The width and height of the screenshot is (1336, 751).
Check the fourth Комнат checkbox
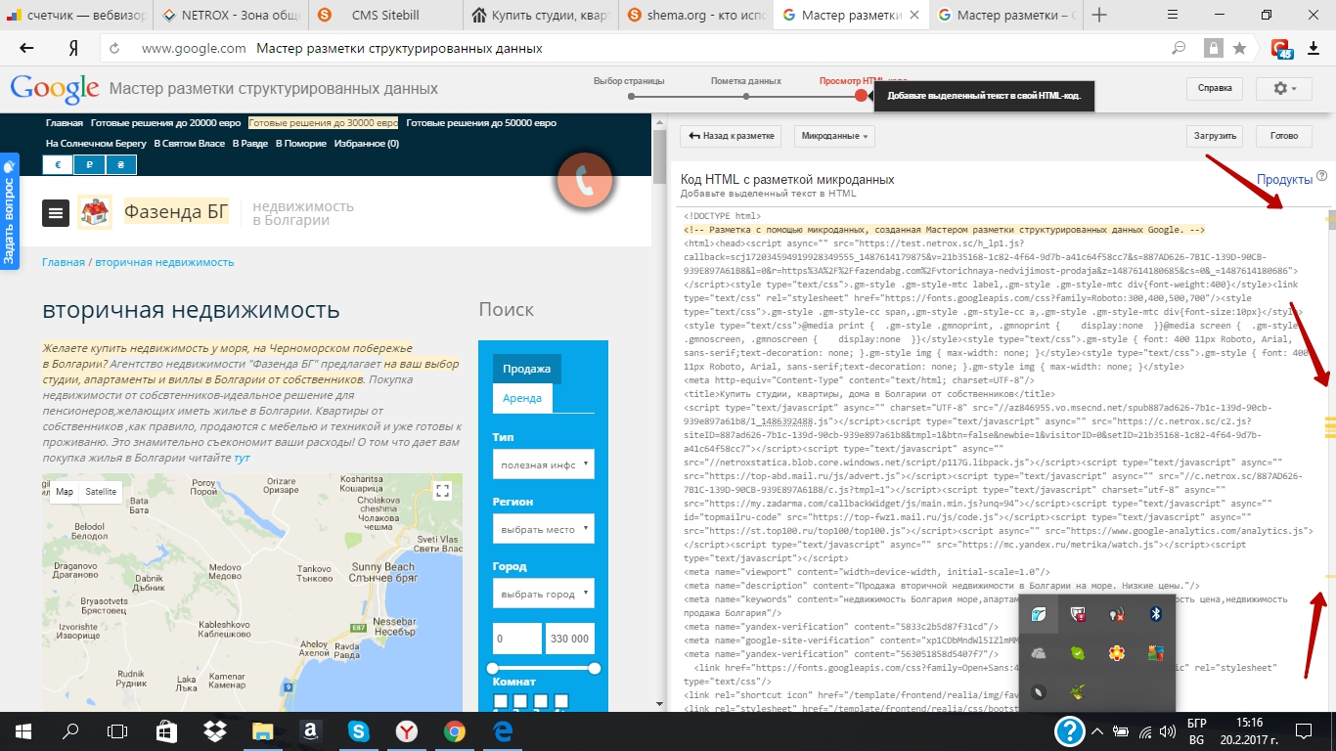[561, 701]
